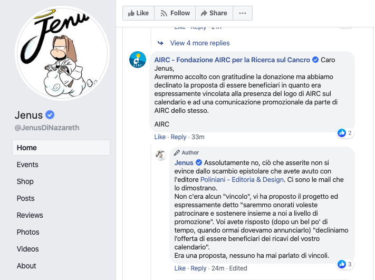
Task: Like the Jenus reply comment
Action: pos(180,268)
